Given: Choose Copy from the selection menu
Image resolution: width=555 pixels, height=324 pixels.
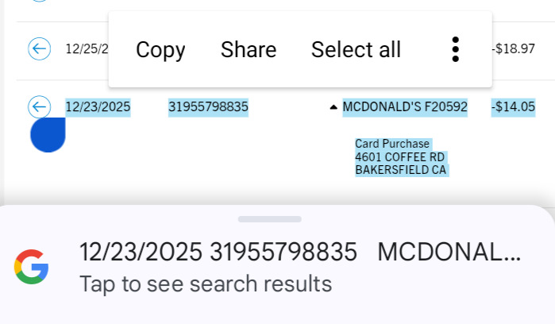Looking at the screenshot, I should [x=160, y=50].
